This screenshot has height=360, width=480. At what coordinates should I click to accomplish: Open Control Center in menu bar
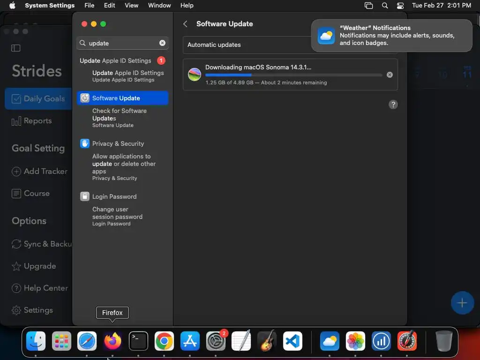[x=400, y=6]
